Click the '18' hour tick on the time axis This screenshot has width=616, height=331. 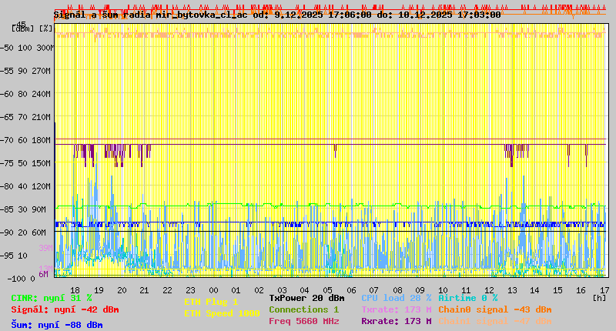[x=75, y=290]
